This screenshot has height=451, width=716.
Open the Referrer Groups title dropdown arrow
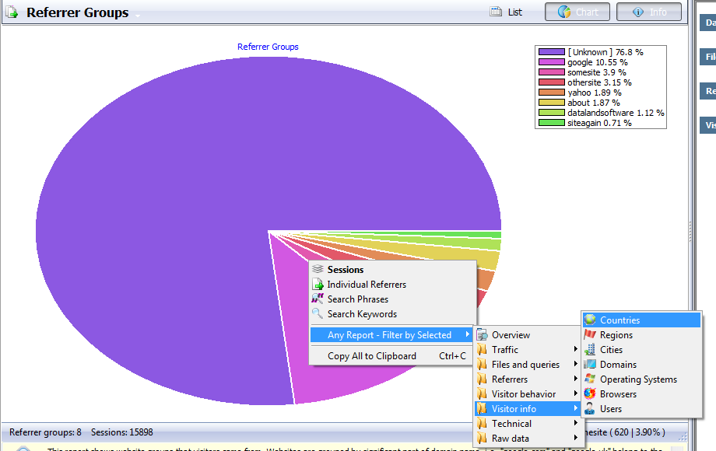[138, 16]
